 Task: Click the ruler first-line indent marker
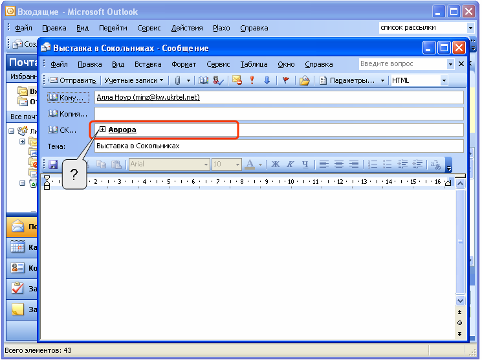(x=47, y=179)
